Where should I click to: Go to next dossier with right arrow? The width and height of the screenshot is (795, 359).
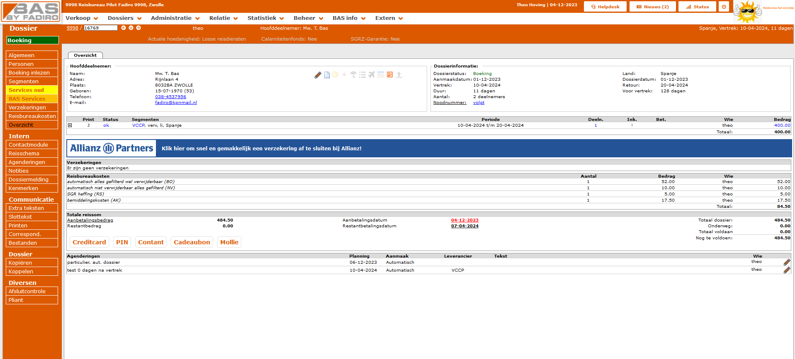[x=139, y=28]
